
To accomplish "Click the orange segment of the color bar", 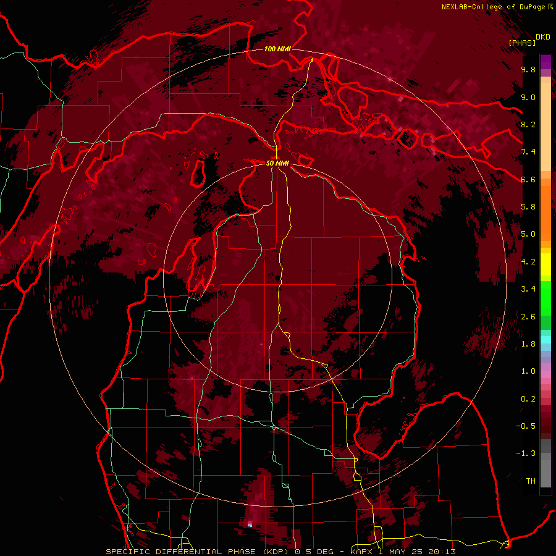I will (x=545, y=209).
